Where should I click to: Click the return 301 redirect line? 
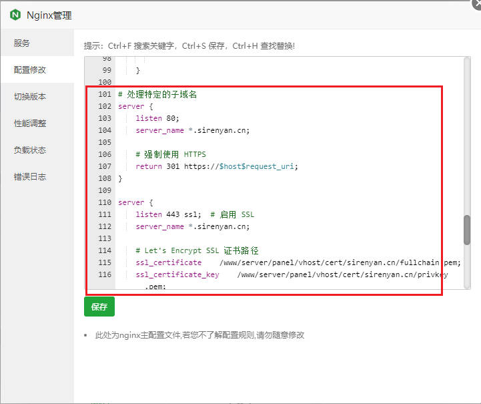217,166
